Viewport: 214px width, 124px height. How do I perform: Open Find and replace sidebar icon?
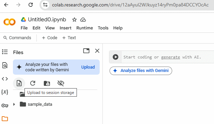(5, 65)
